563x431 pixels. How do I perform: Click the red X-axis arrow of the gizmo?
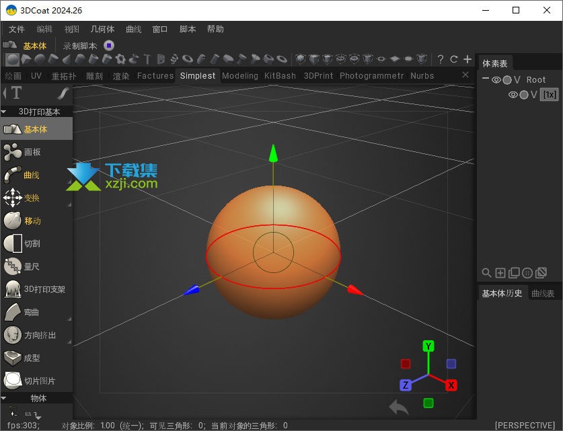click(x=355, y=290)
